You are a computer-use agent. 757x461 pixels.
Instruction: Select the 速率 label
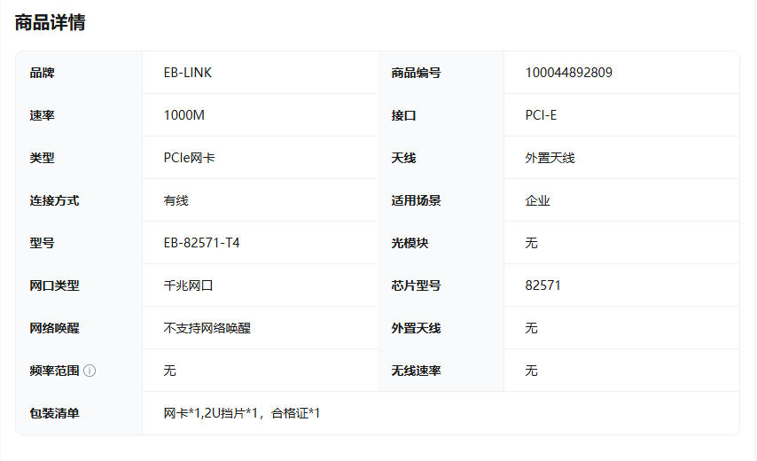tap(42, 115)
